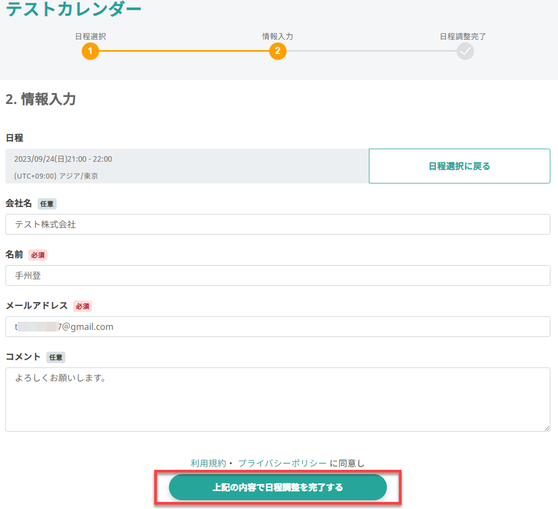Click the step 1 circle icon
This screenshot has width=558, height=509.
point(90,51)
